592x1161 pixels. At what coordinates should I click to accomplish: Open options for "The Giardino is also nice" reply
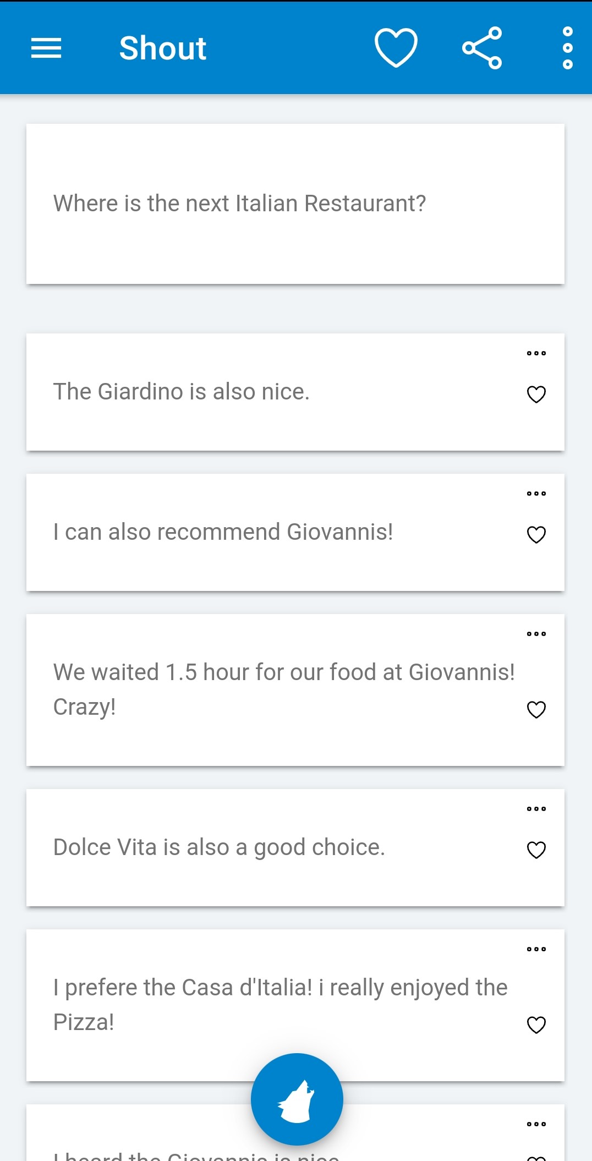tap(536, 354)
